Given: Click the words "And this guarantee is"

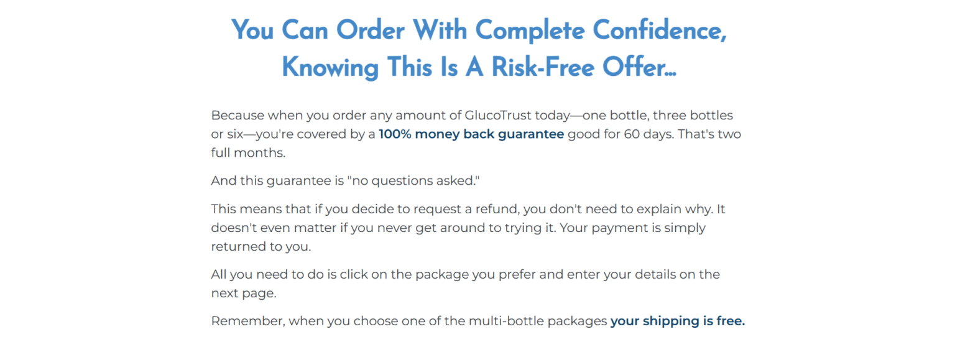Looking at the screenshot, I should click(x=277, y=181).
